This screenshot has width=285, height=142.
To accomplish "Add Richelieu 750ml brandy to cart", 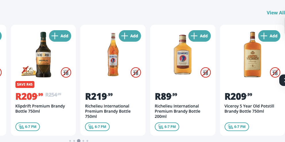I will click(130, 36).
